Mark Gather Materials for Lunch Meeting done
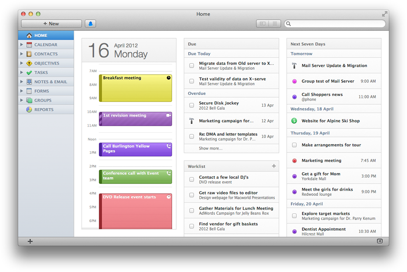This screenshot has height=272, width=407. coord(192,211)
